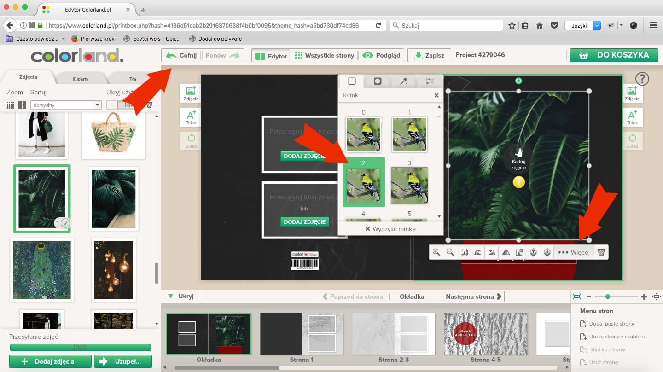Viewport: 663px width, 372px height.
Task: Select frame style 3
Action: click(x=409, y=185)
